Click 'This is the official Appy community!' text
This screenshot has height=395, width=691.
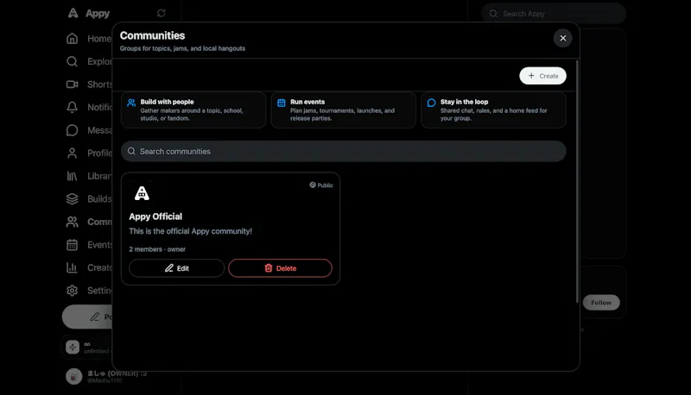[190, 231]
